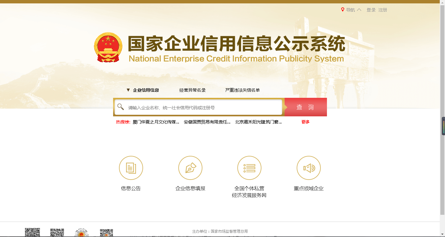The image size is (445, 237).
Task: Click 主办单位：国家市场监督管理总局 text
Action: (220, 231)
